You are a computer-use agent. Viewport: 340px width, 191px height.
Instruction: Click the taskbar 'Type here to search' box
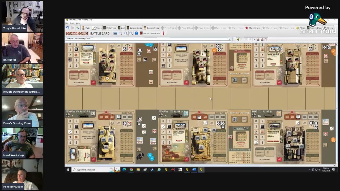pos(96,170)
